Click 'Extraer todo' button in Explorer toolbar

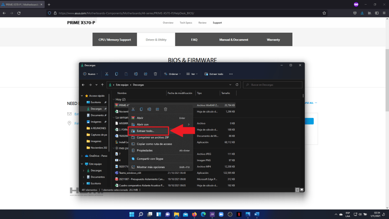[x=214, y=74]
